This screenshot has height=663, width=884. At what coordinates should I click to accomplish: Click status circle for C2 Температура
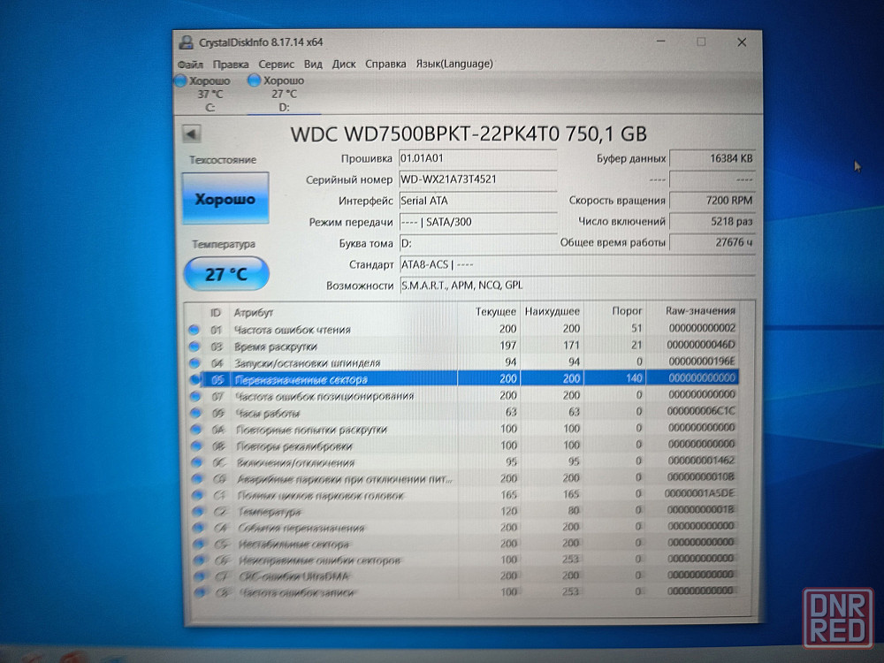198,511
